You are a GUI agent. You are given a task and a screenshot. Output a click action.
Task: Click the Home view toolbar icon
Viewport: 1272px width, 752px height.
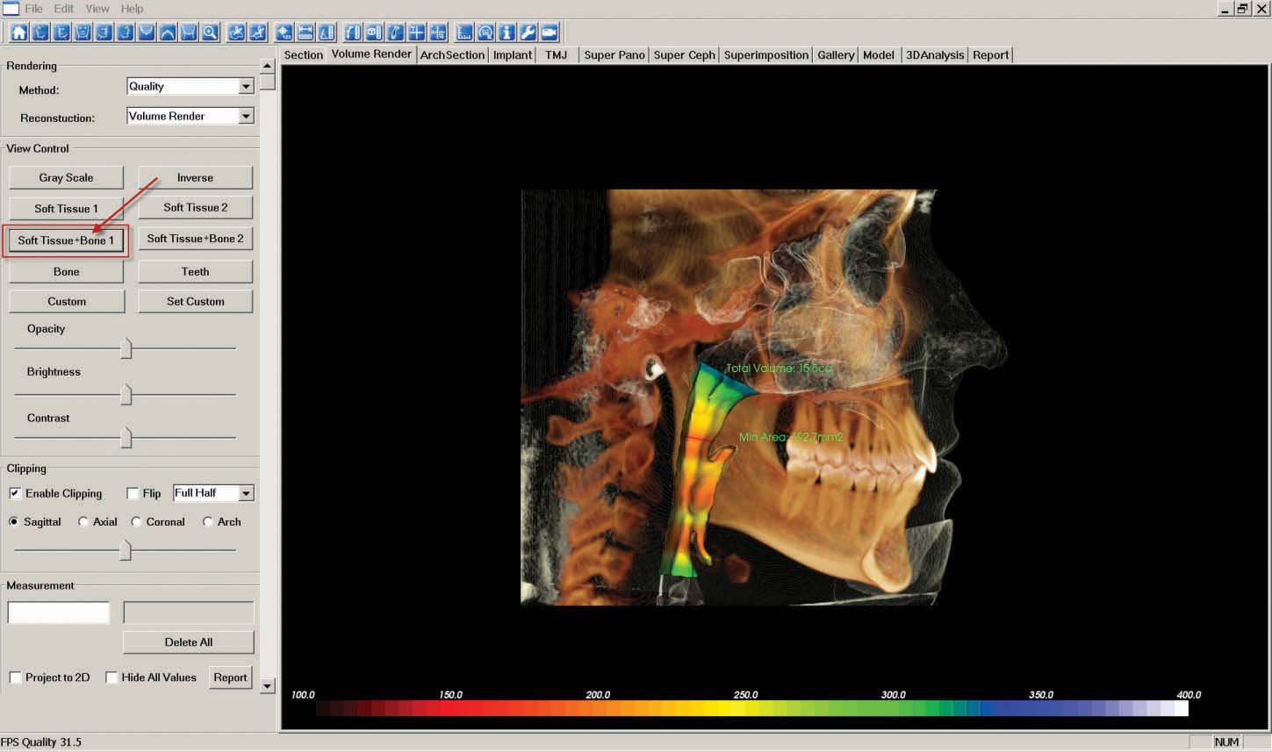(x=18, y=32)
